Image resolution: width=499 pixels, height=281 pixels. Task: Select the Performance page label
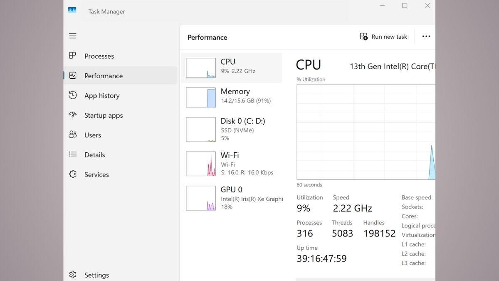click(104, 76)
